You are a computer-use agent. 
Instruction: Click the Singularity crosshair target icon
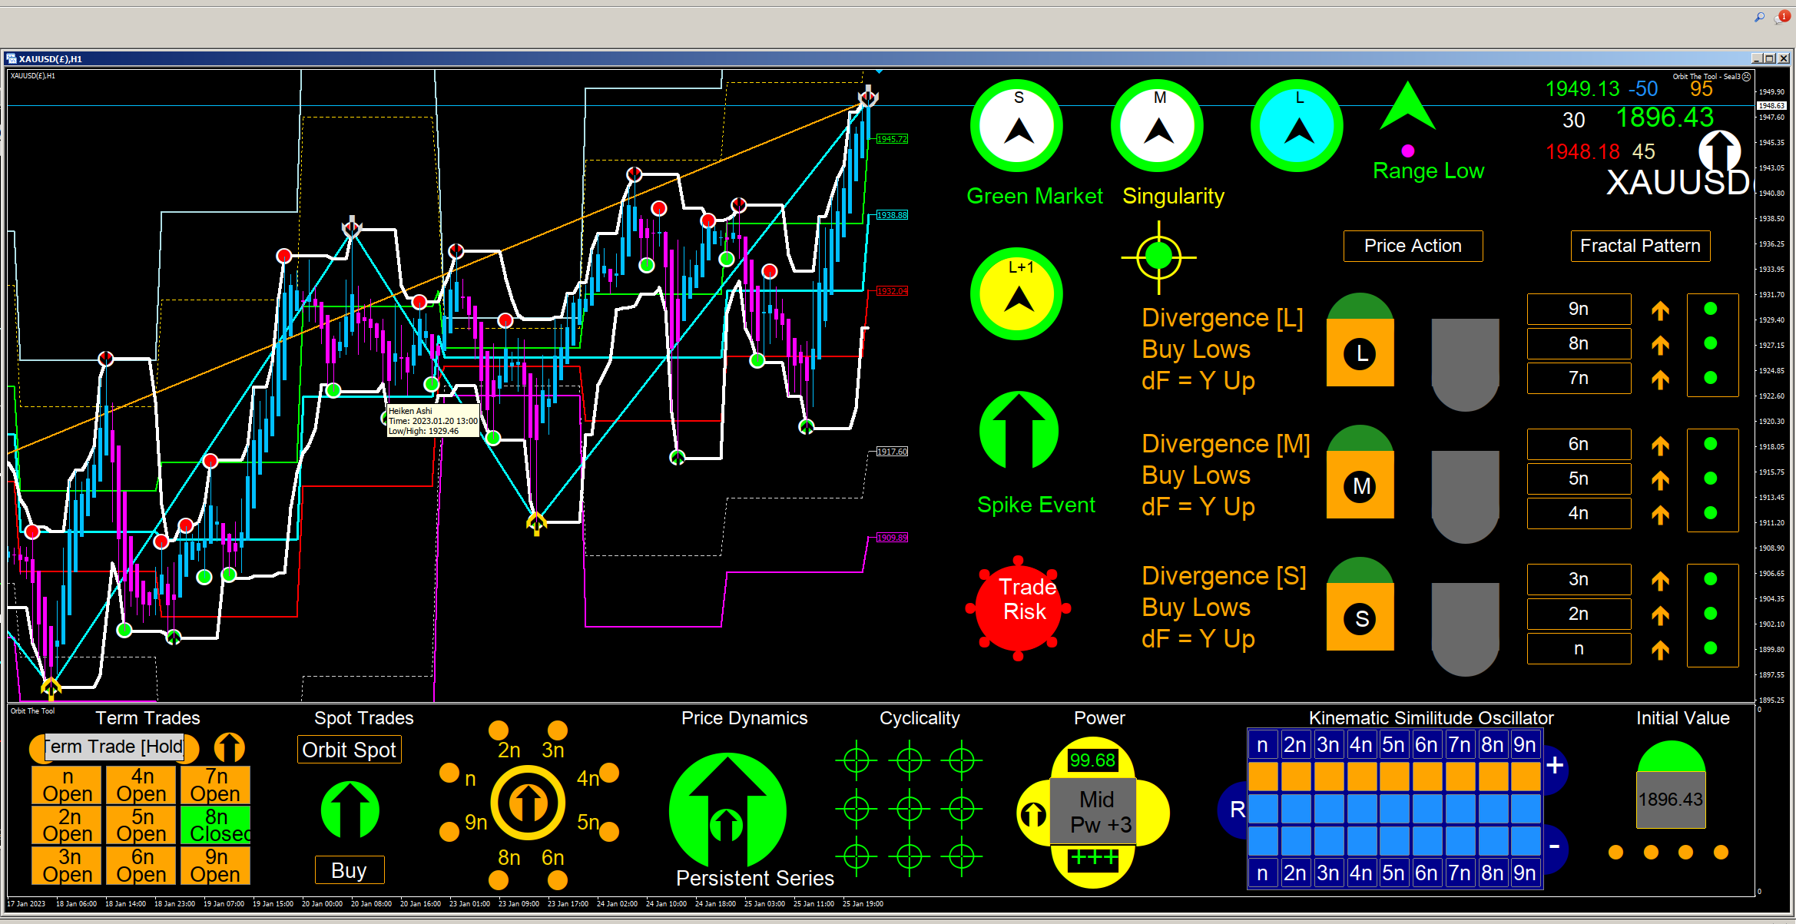[x=1158, y=257]
